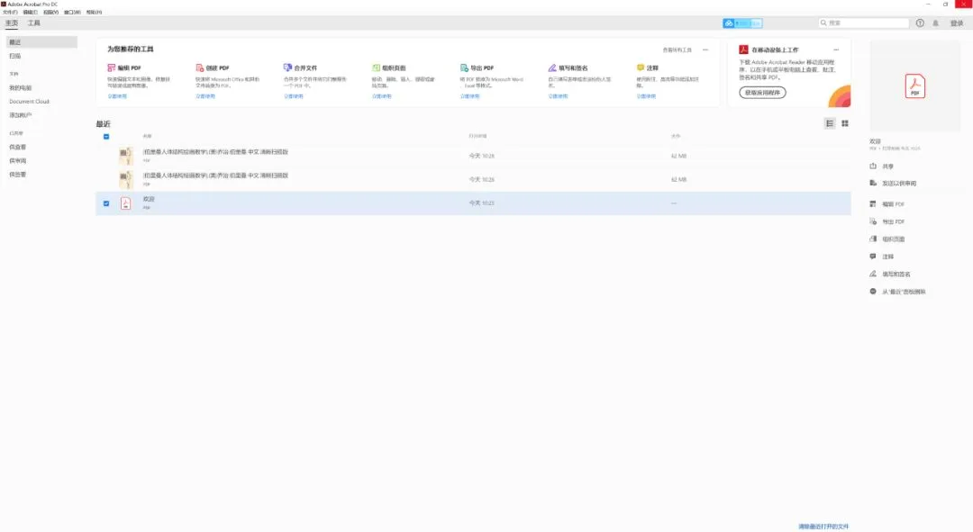Open the 填写和签名 tool icon in recommended tools
Image resolution: width=973 pixels, height=532 pixels.
point(551,68)
